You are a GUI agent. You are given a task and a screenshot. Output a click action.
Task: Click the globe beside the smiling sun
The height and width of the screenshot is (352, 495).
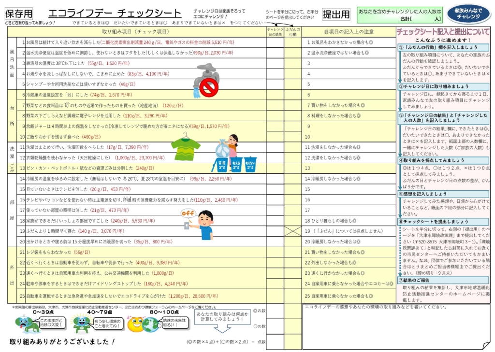click(x=151, y=324)
